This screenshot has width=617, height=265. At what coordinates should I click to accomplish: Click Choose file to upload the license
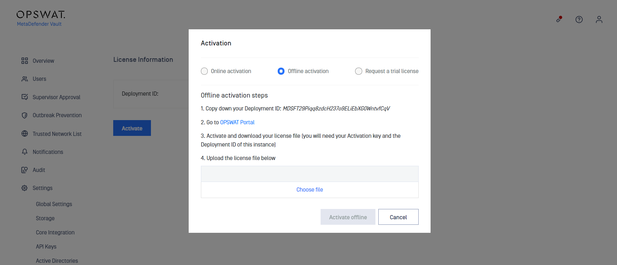(x=310, y=190)
